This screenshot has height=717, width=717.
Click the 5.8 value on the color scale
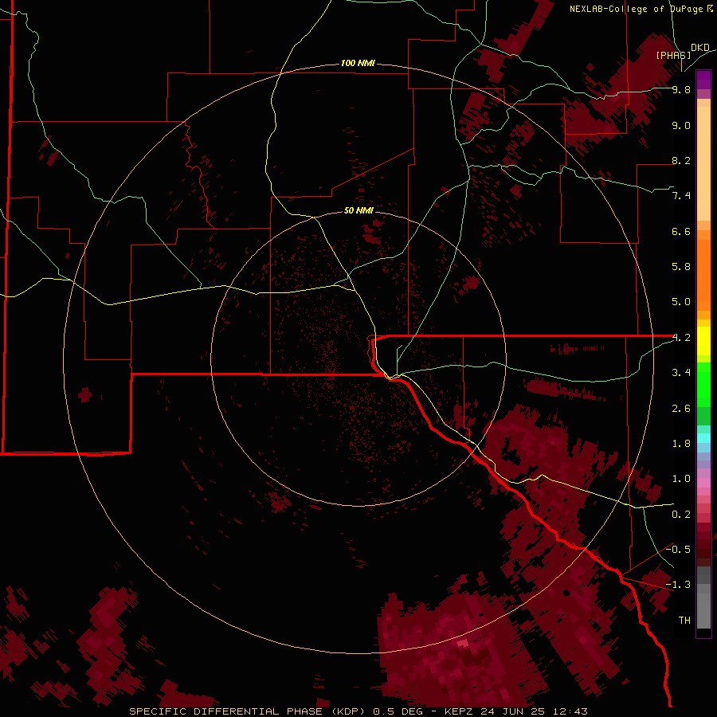tap(681, 267)
